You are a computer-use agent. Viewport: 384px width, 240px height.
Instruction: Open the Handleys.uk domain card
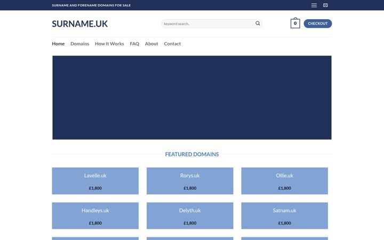click(95, 215)
